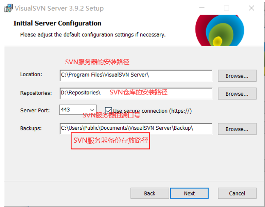Viewport: 265px width, 207px height.
Task: Click the 'Please adjust the default configuration' text
Action: (93, 35)
